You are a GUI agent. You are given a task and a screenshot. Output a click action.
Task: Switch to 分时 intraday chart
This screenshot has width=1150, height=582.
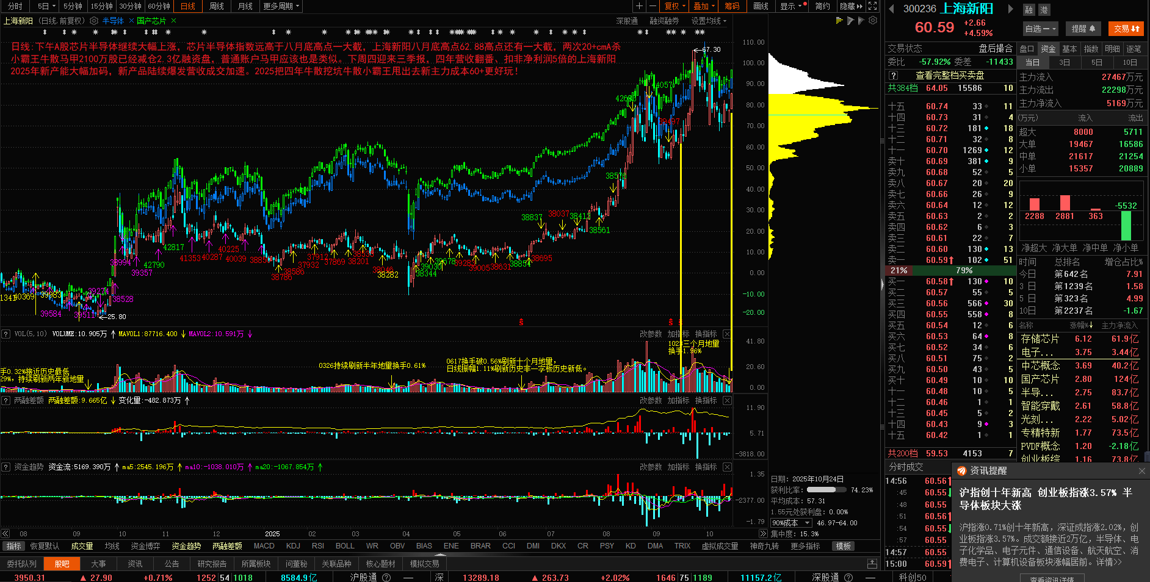coord(15,6)
